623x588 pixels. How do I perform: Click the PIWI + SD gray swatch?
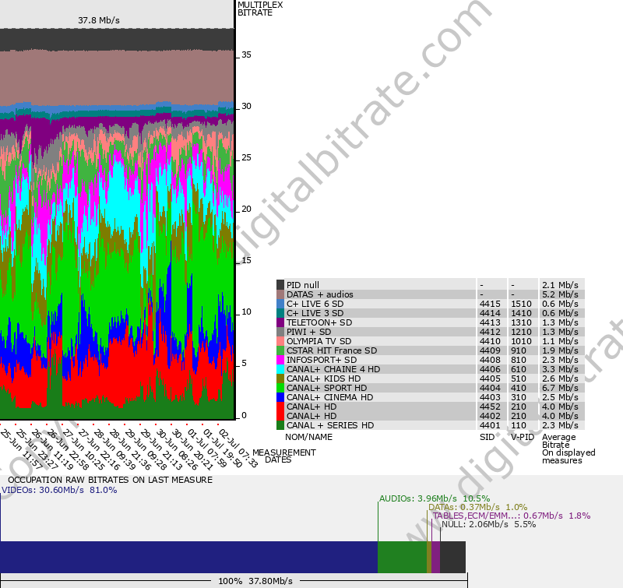[x=280, y=332]
